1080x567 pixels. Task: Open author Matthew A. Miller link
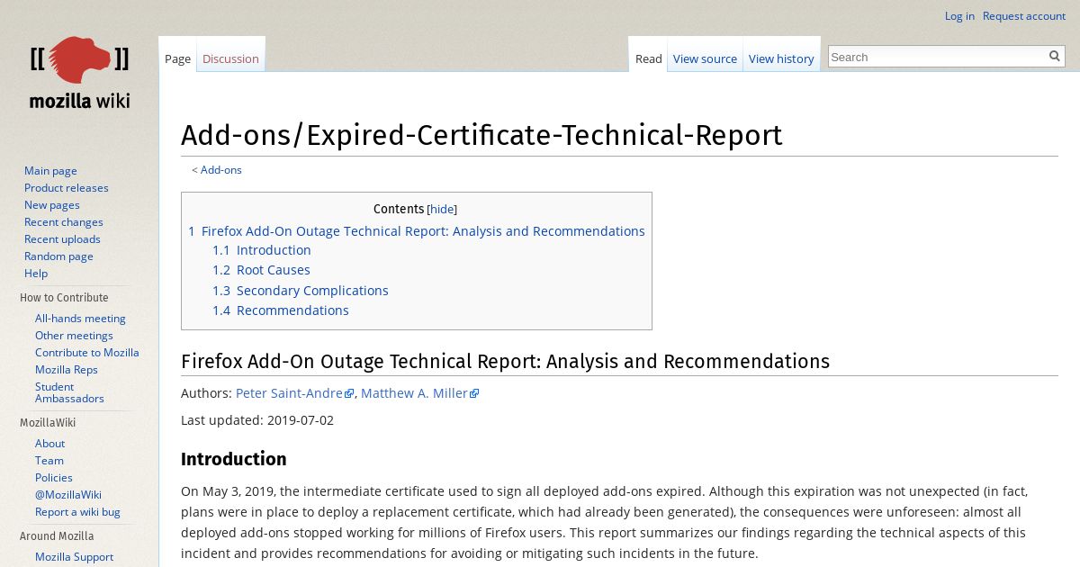pos(414,393)
